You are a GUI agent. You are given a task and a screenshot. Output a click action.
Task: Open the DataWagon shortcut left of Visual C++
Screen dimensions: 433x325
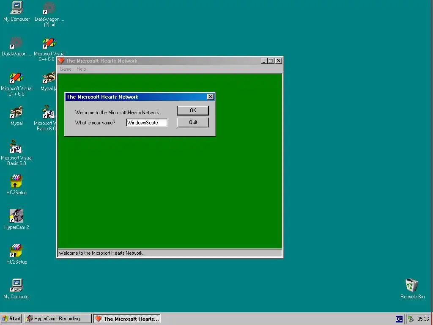point(16,43)
